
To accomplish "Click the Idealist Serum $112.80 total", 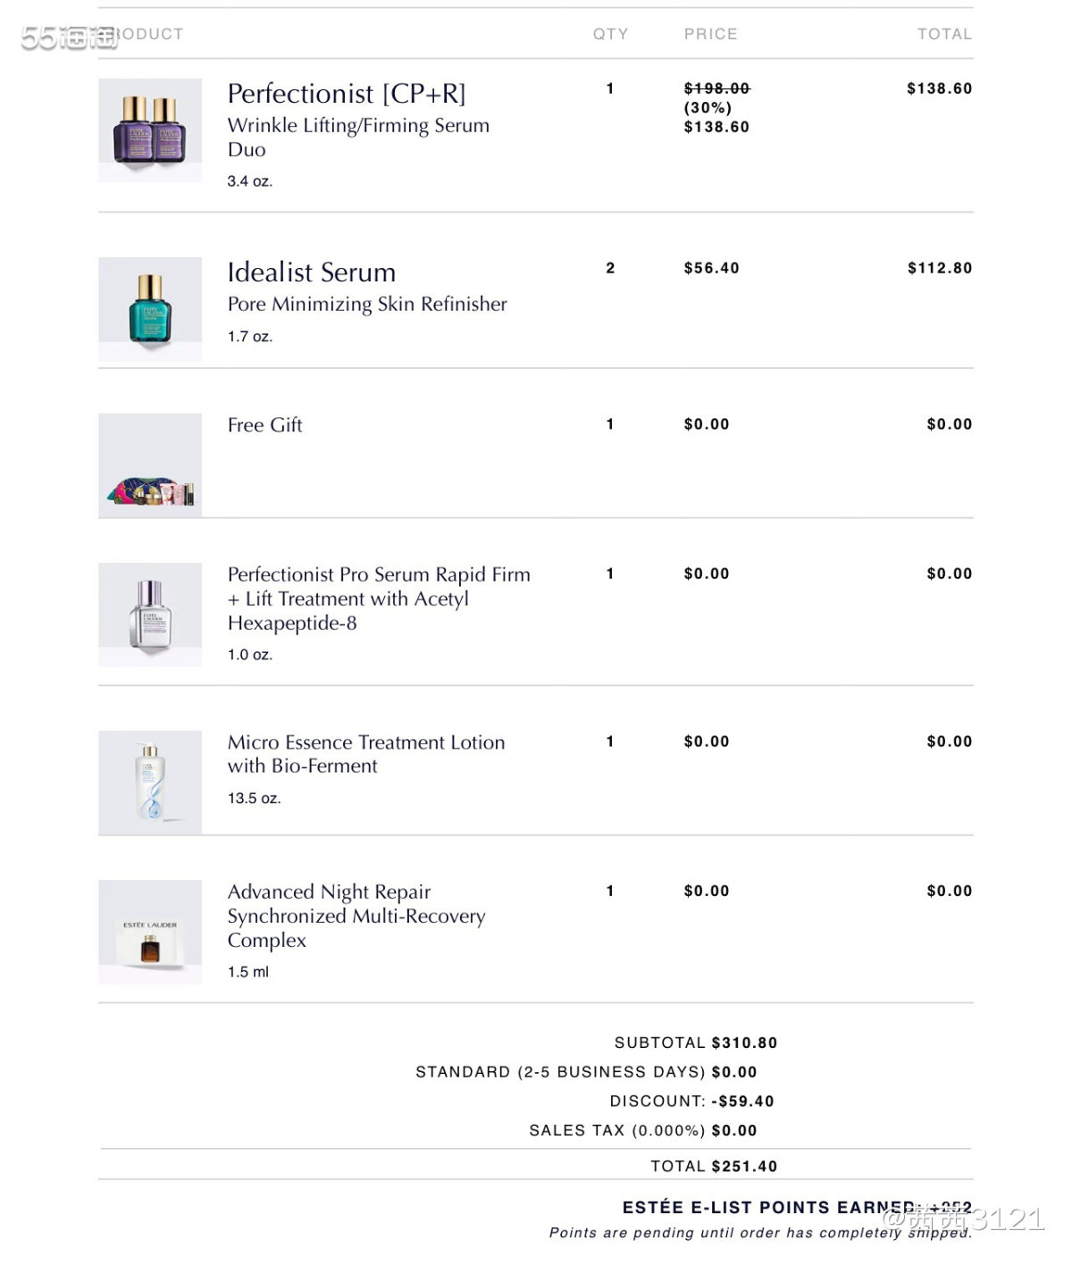I will point(940,268).
